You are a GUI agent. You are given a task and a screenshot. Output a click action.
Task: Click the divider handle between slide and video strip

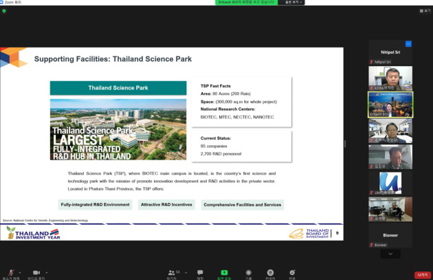tap(345, 144)
